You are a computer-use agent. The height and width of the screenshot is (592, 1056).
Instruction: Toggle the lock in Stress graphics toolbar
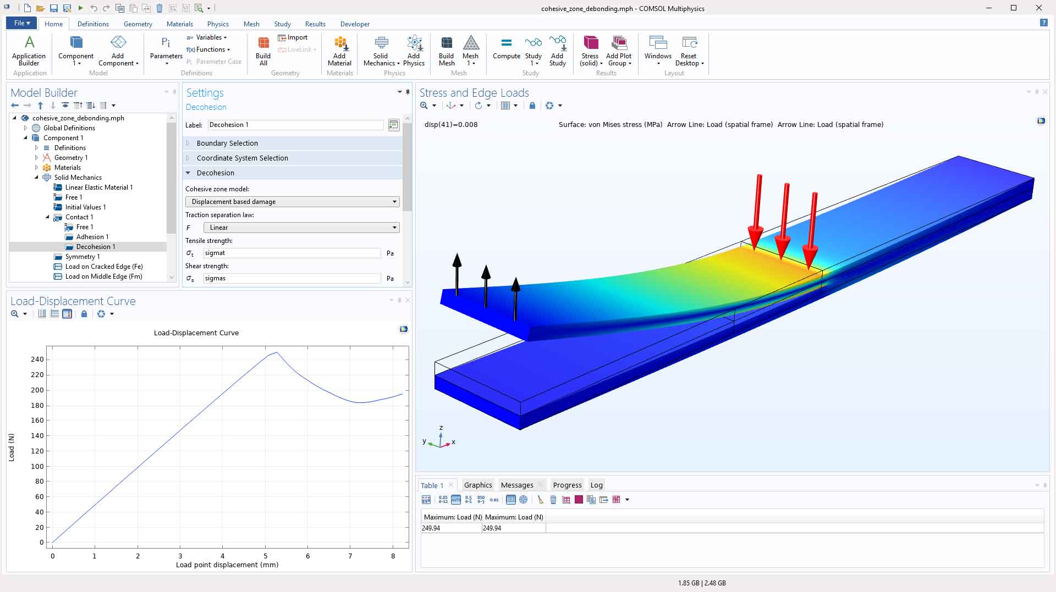532,106
